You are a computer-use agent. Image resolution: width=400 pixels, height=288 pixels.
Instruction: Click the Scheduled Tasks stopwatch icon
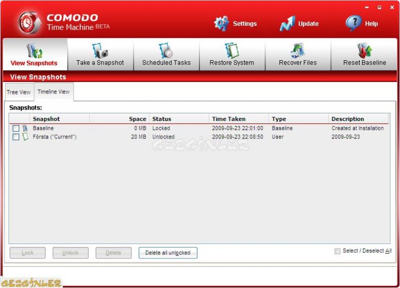(166, 50)
